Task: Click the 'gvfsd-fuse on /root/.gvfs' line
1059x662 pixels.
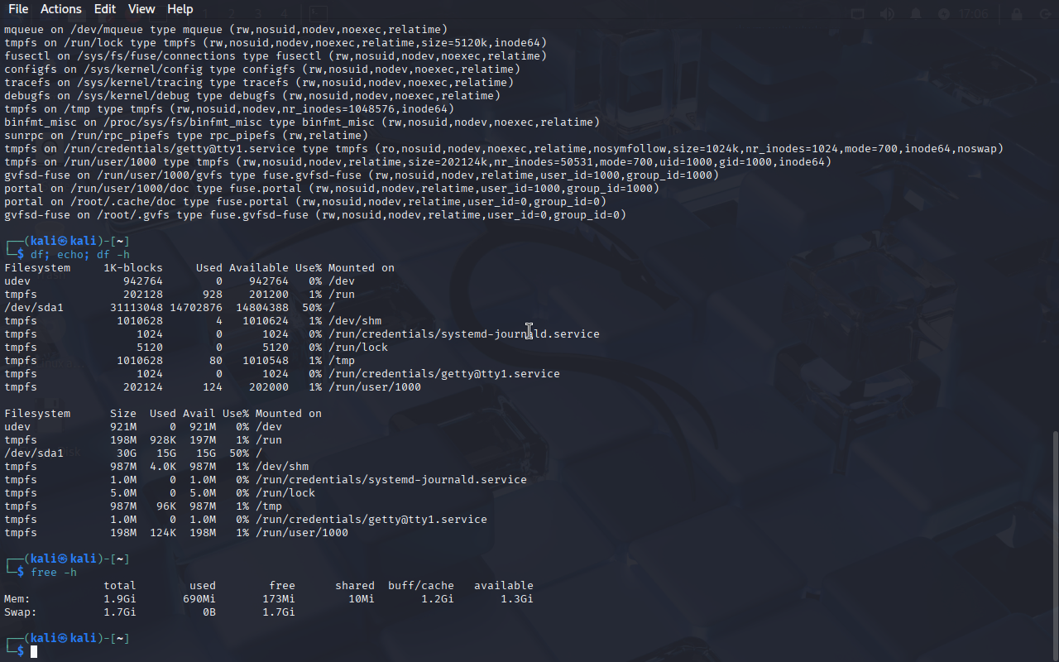Action: pos(315,214)
